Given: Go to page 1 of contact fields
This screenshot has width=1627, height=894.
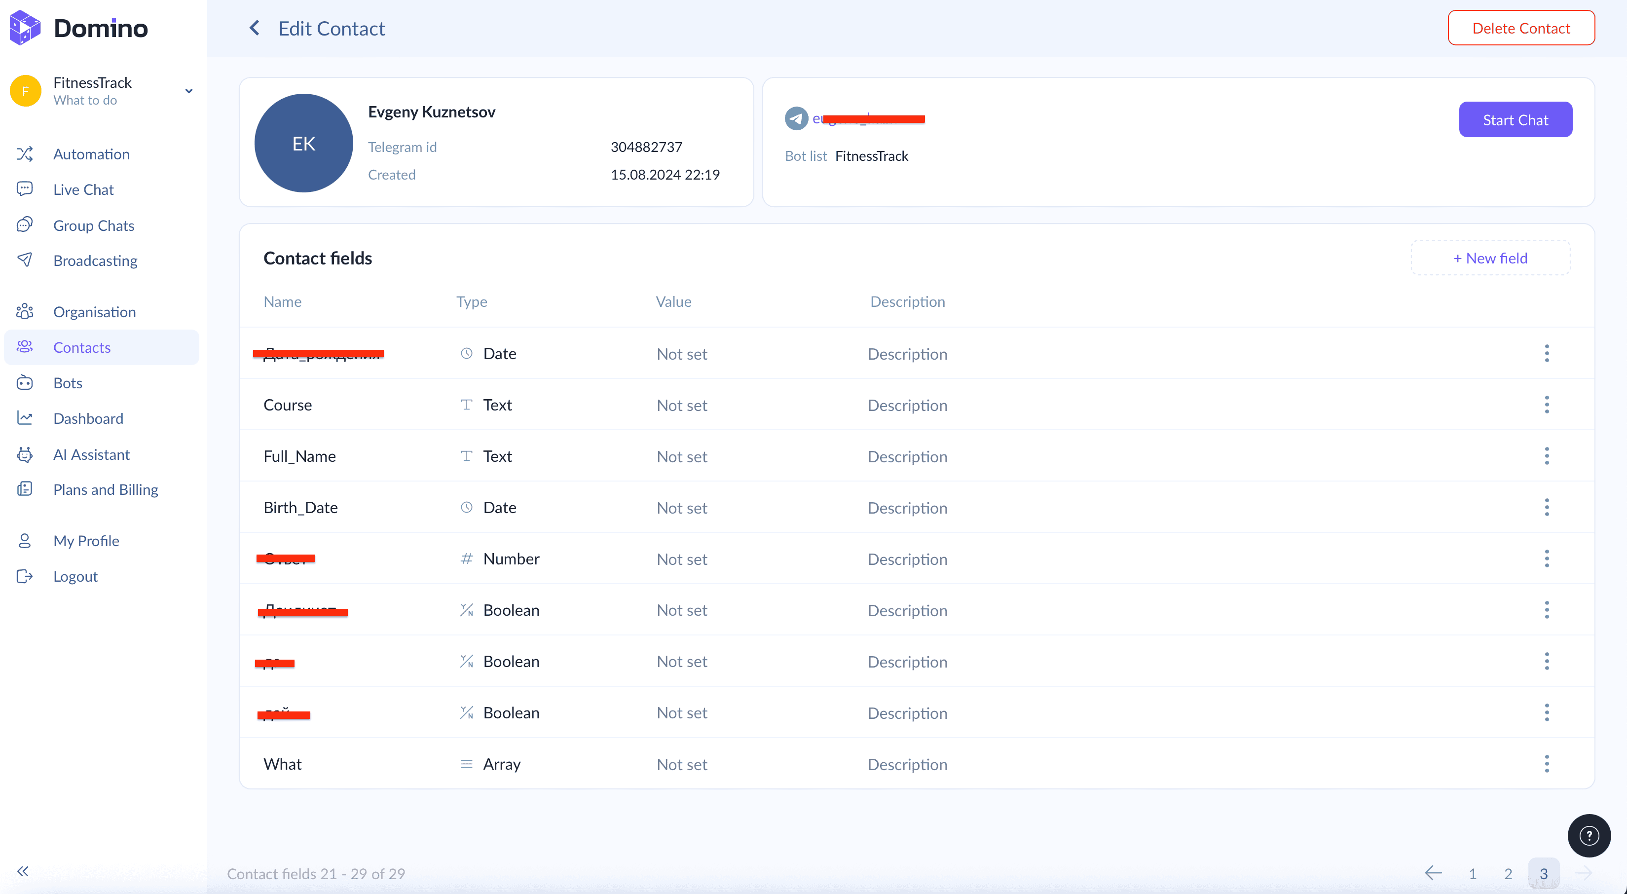Looking at the screenshot, I should 1472,873.
